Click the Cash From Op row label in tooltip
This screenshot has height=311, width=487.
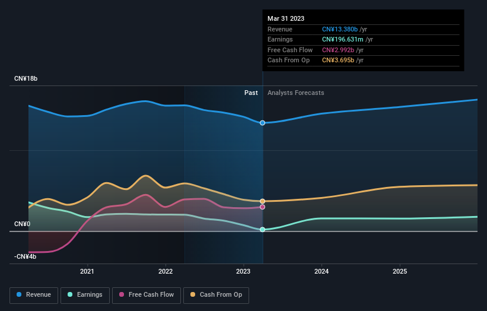pyautogui.click(x=288, y=61)
